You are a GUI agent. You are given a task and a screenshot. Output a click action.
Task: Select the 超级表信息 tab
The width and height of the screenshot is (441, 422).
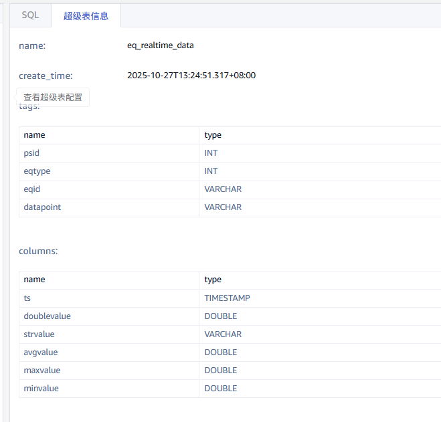pos(86,16)
